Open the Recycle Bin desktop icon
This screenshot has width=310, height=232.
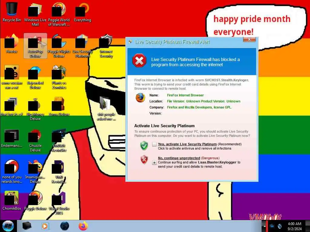(12, 12)
